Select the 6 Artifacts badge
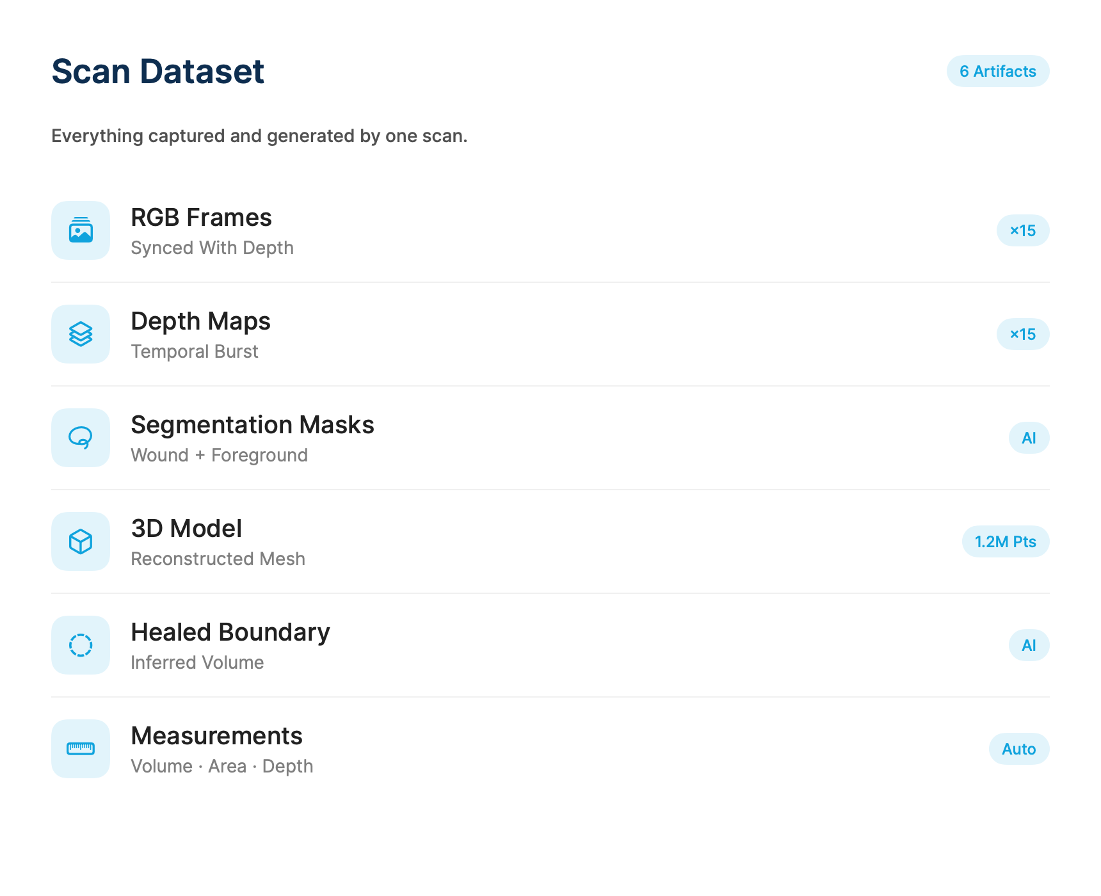The image size is (1101, 896). (998, 71)
